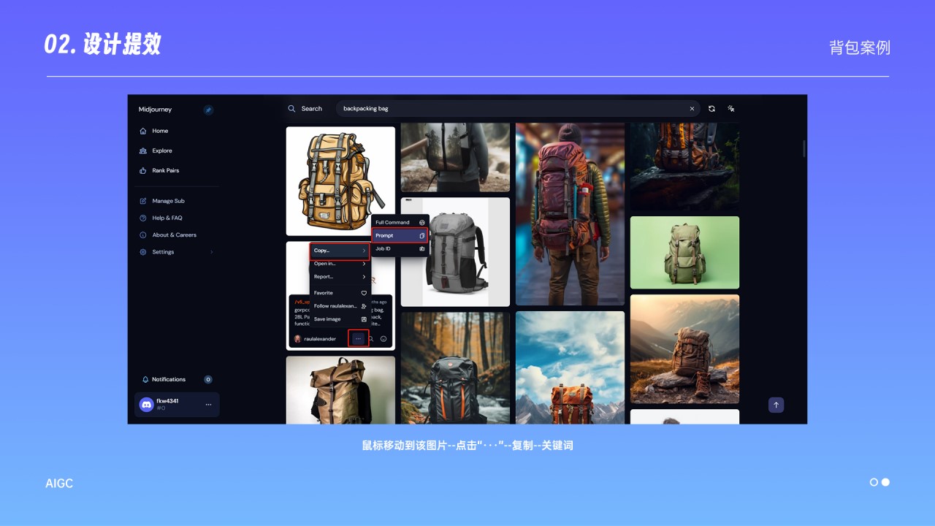This screenshot has width=935, height=526.
Task: Open the green backpack on green background
Action: point(684,253)
